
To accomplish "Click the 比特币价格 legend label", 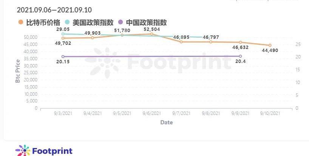I will [x=43, y=22].
